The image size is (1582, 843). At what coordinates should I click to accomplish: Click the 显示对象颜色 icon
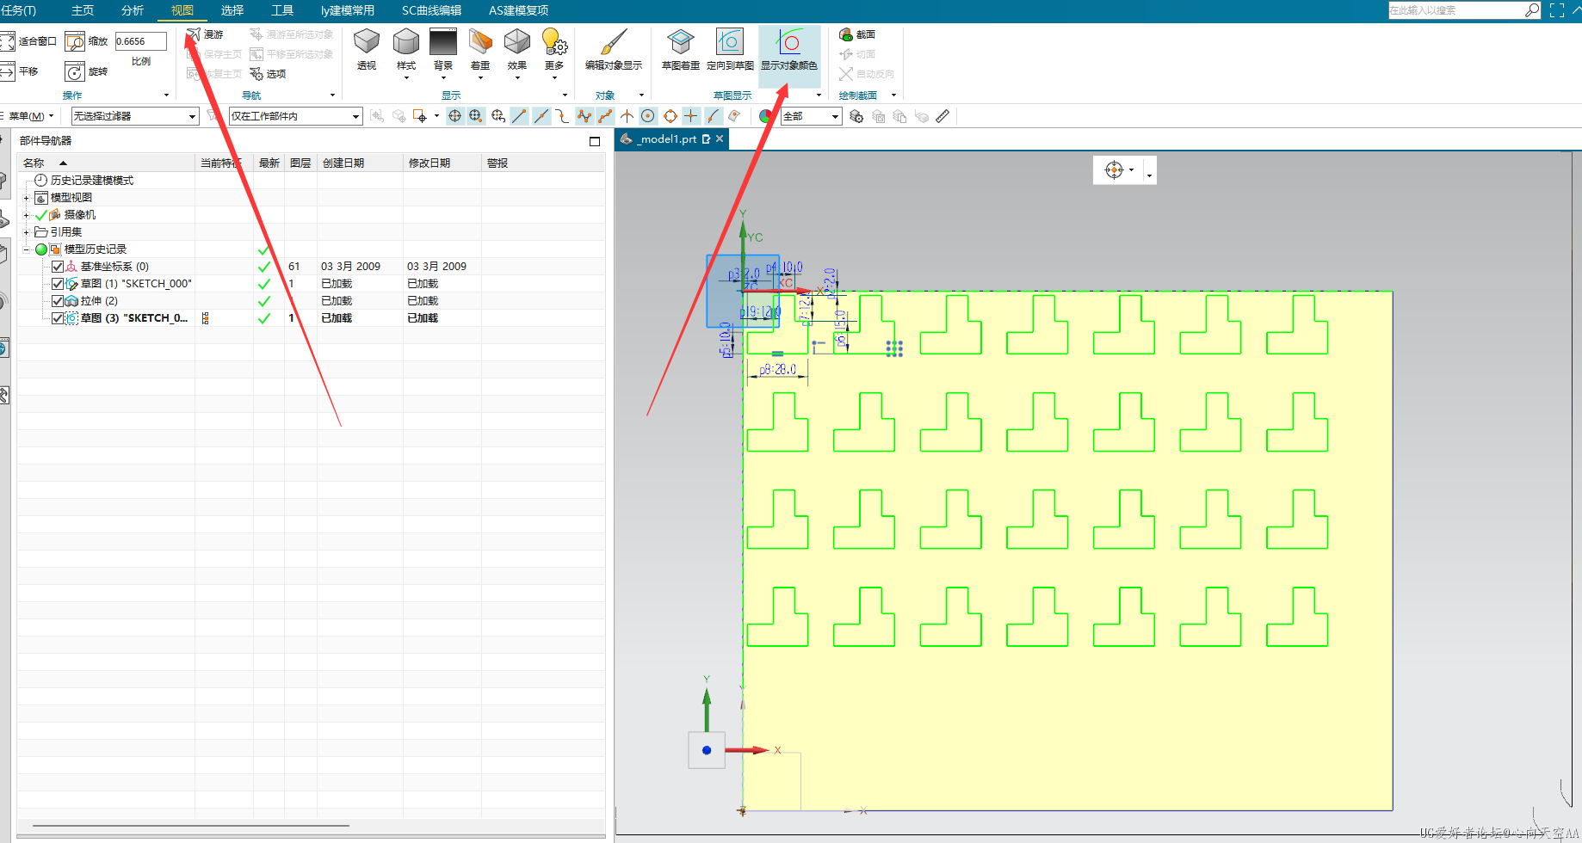(x=789, y=41)
